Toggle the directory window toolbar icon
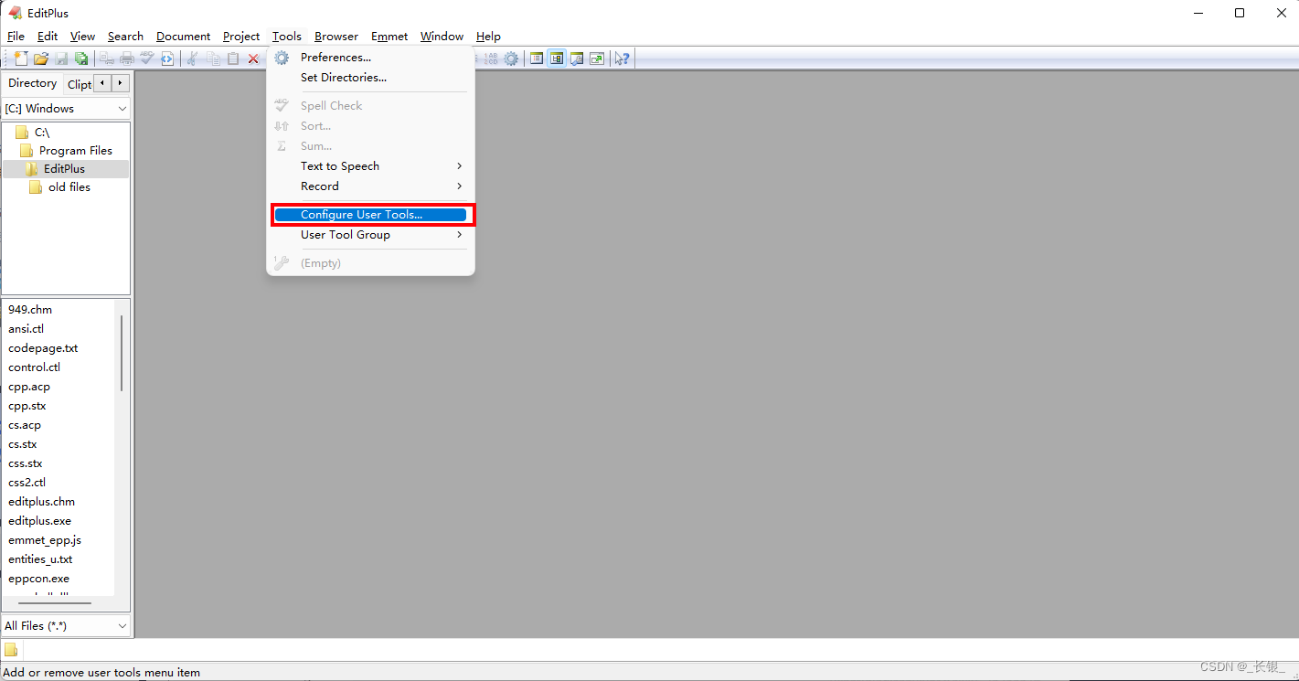 coord(557,58)
